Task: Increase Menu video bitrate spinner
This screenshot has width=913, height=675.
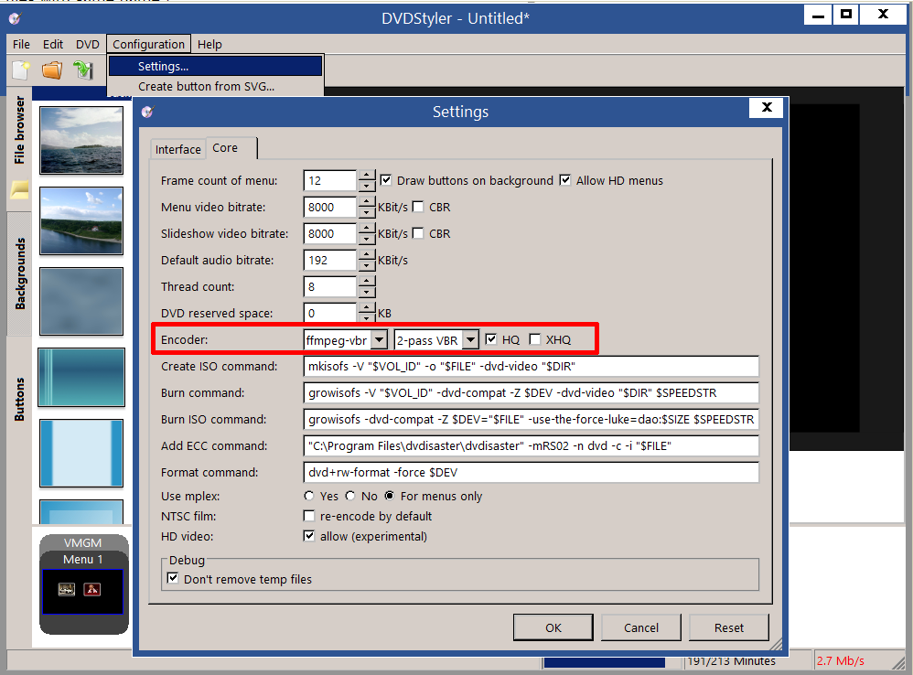Action: point(366,202)
